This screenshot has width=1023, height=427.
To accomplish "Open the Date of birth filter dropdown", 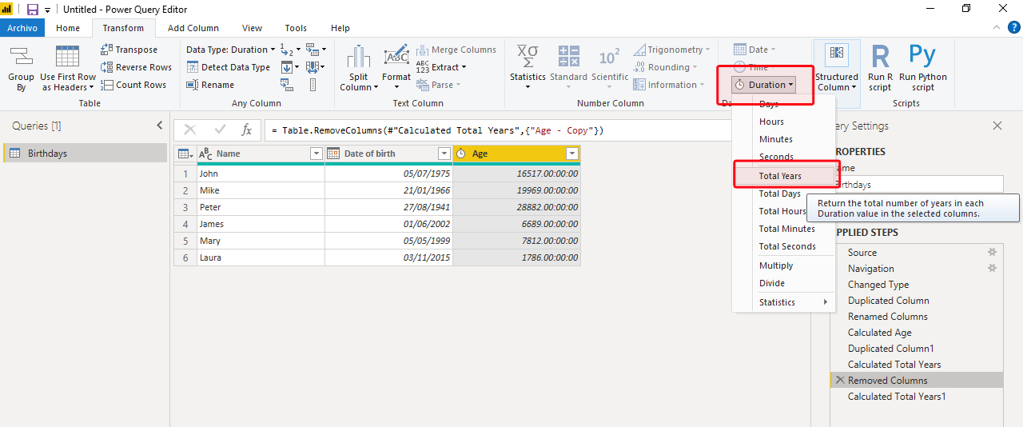I will [444, 154].
